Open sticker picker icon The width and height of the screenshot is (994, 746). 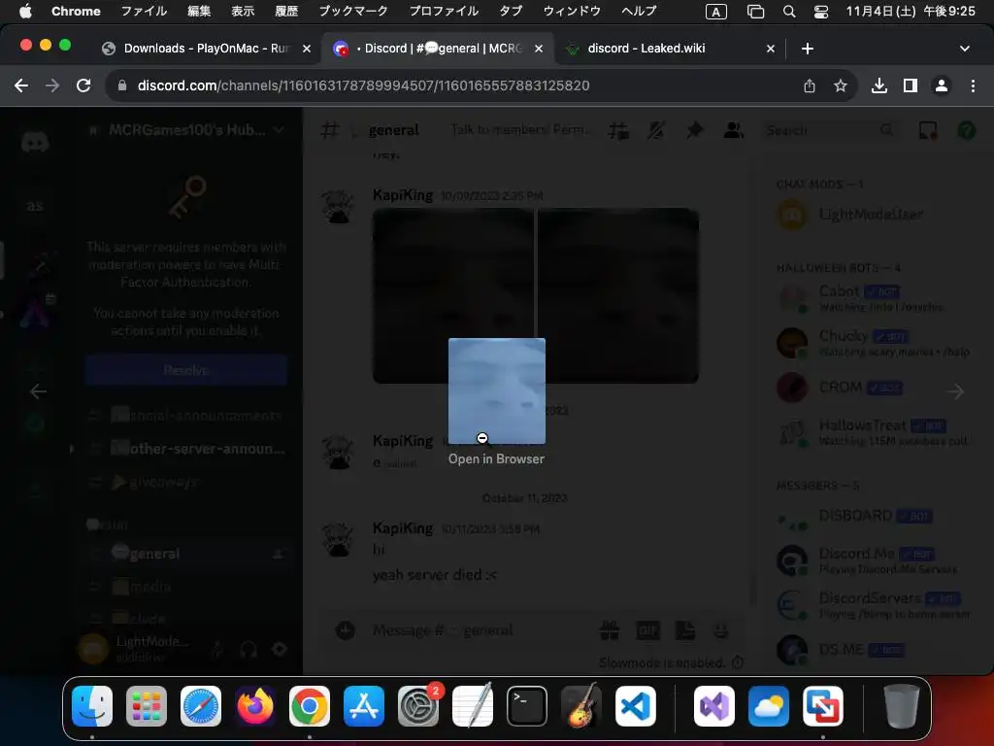[685, 630]
